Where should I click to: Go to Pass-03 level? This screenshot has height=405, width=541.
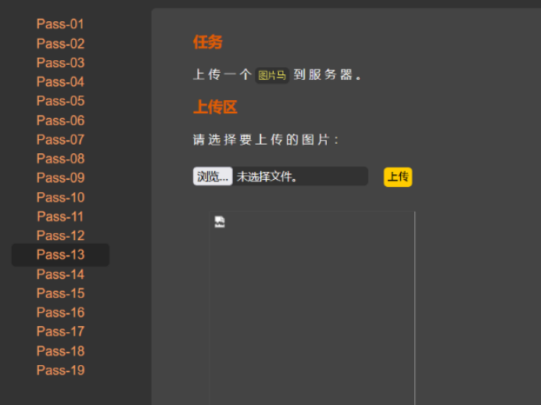(x=60, y=63)
